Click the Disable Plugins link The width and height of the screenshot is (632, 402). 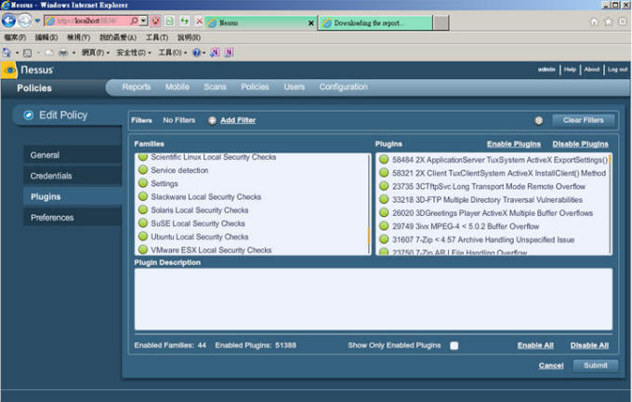point(580,144)
